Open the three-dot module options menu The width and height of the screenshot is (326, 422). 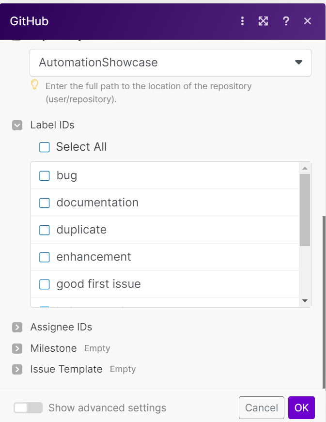pyautogui.click(x=242, y=21)
